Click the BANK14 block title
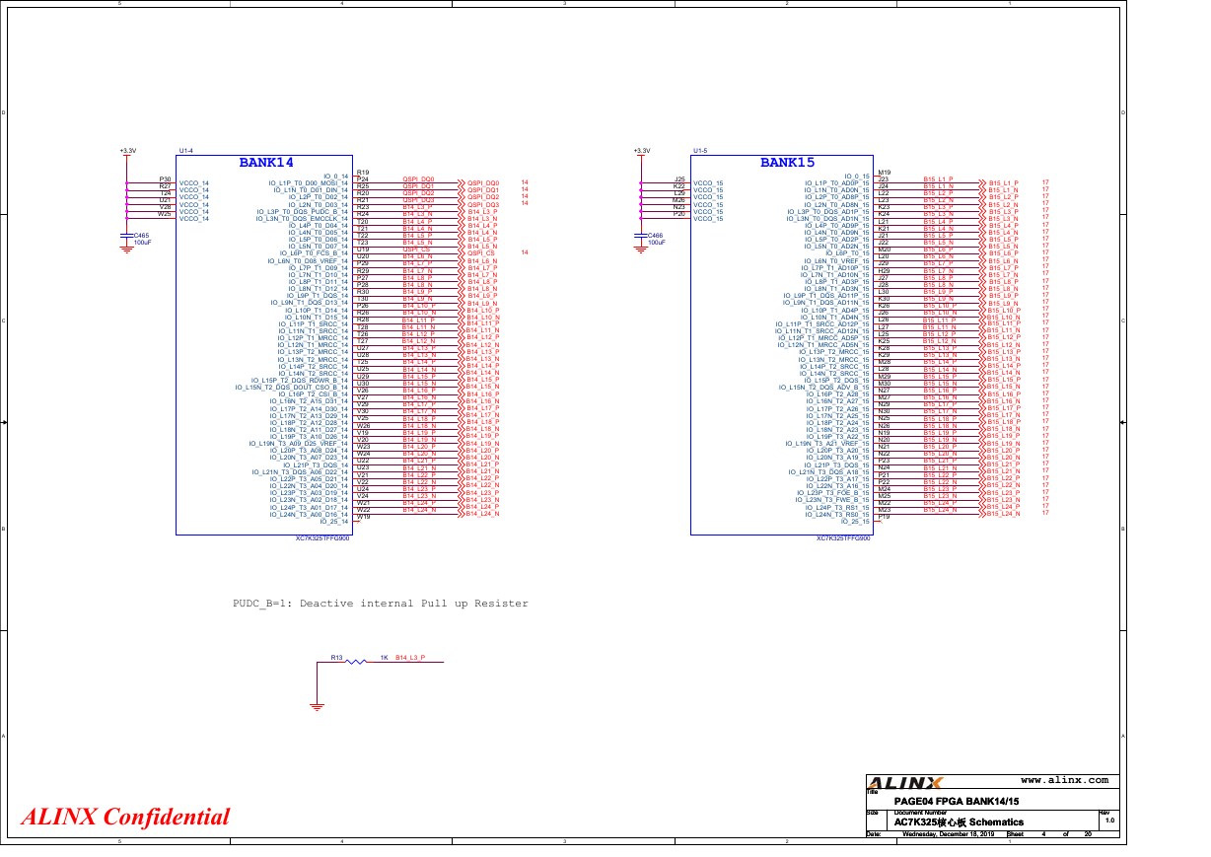This screenshot has height=857, width=1211. click(266, 162)
